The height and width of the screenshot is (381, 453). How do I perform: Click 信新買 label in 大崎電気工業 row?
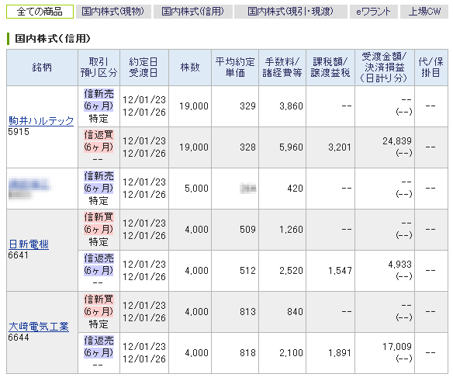tap(99, 300)
